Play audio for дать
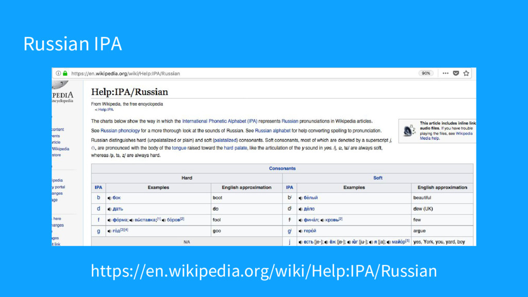 pyautogui.click(x=109, y=209)
